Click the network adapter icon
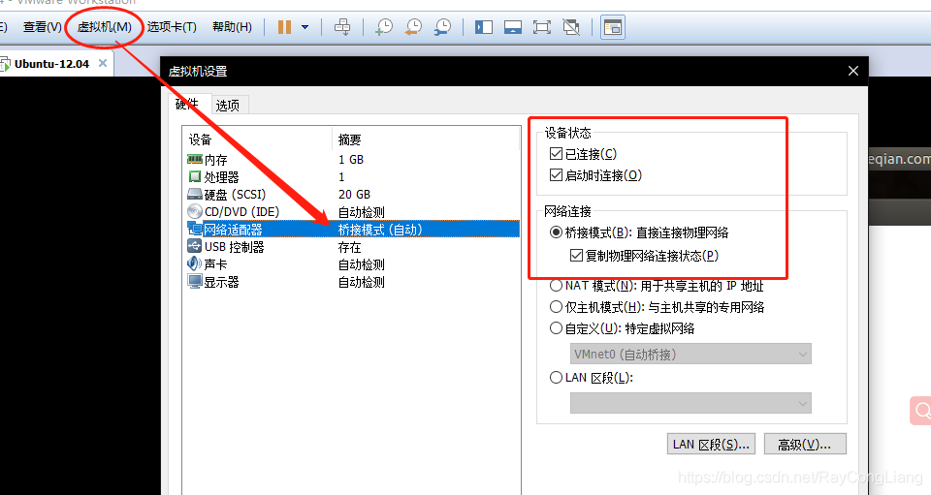931x495 pixels. pyautogui.click(x=195, y=229)
